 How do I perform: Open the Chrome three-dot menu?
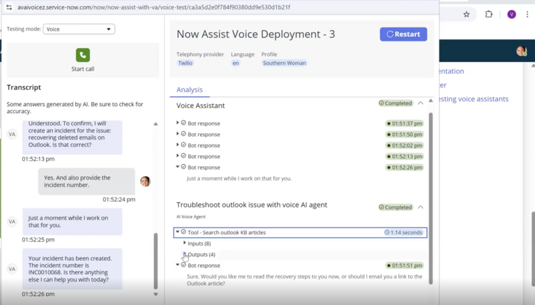[528, 14]
